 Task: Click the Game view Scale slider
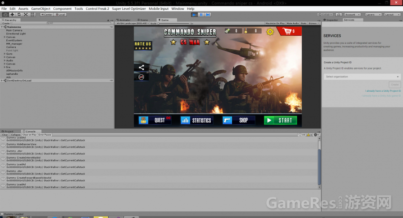(x=175, y=24)
